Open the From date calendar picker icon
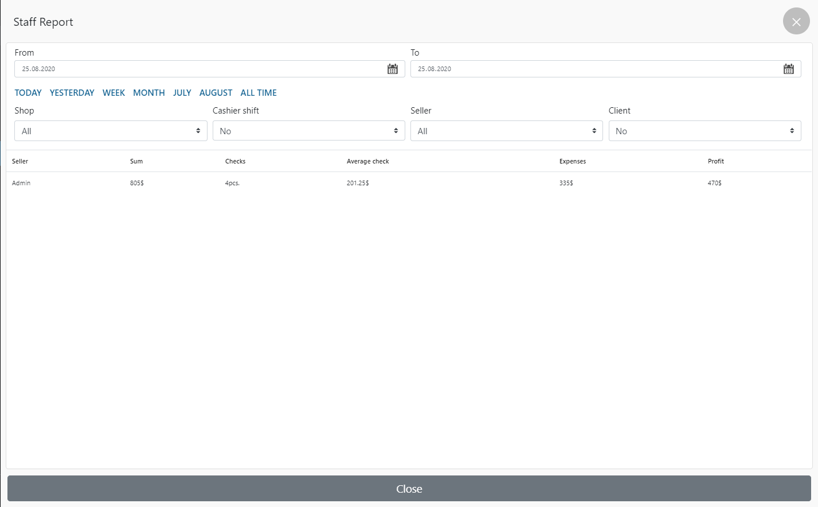This screenshot has width=818, height=507. 393,69
